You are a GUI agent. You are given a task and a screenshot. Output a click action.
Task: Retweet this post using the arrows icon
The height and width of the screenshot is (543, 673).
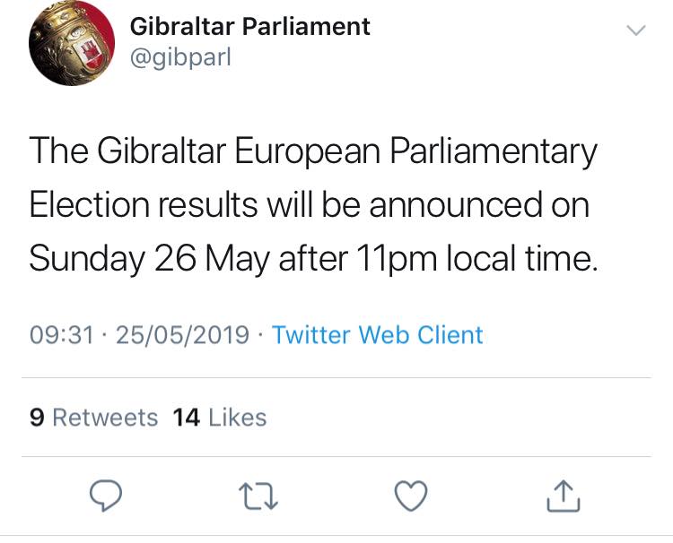coord(258,496)
